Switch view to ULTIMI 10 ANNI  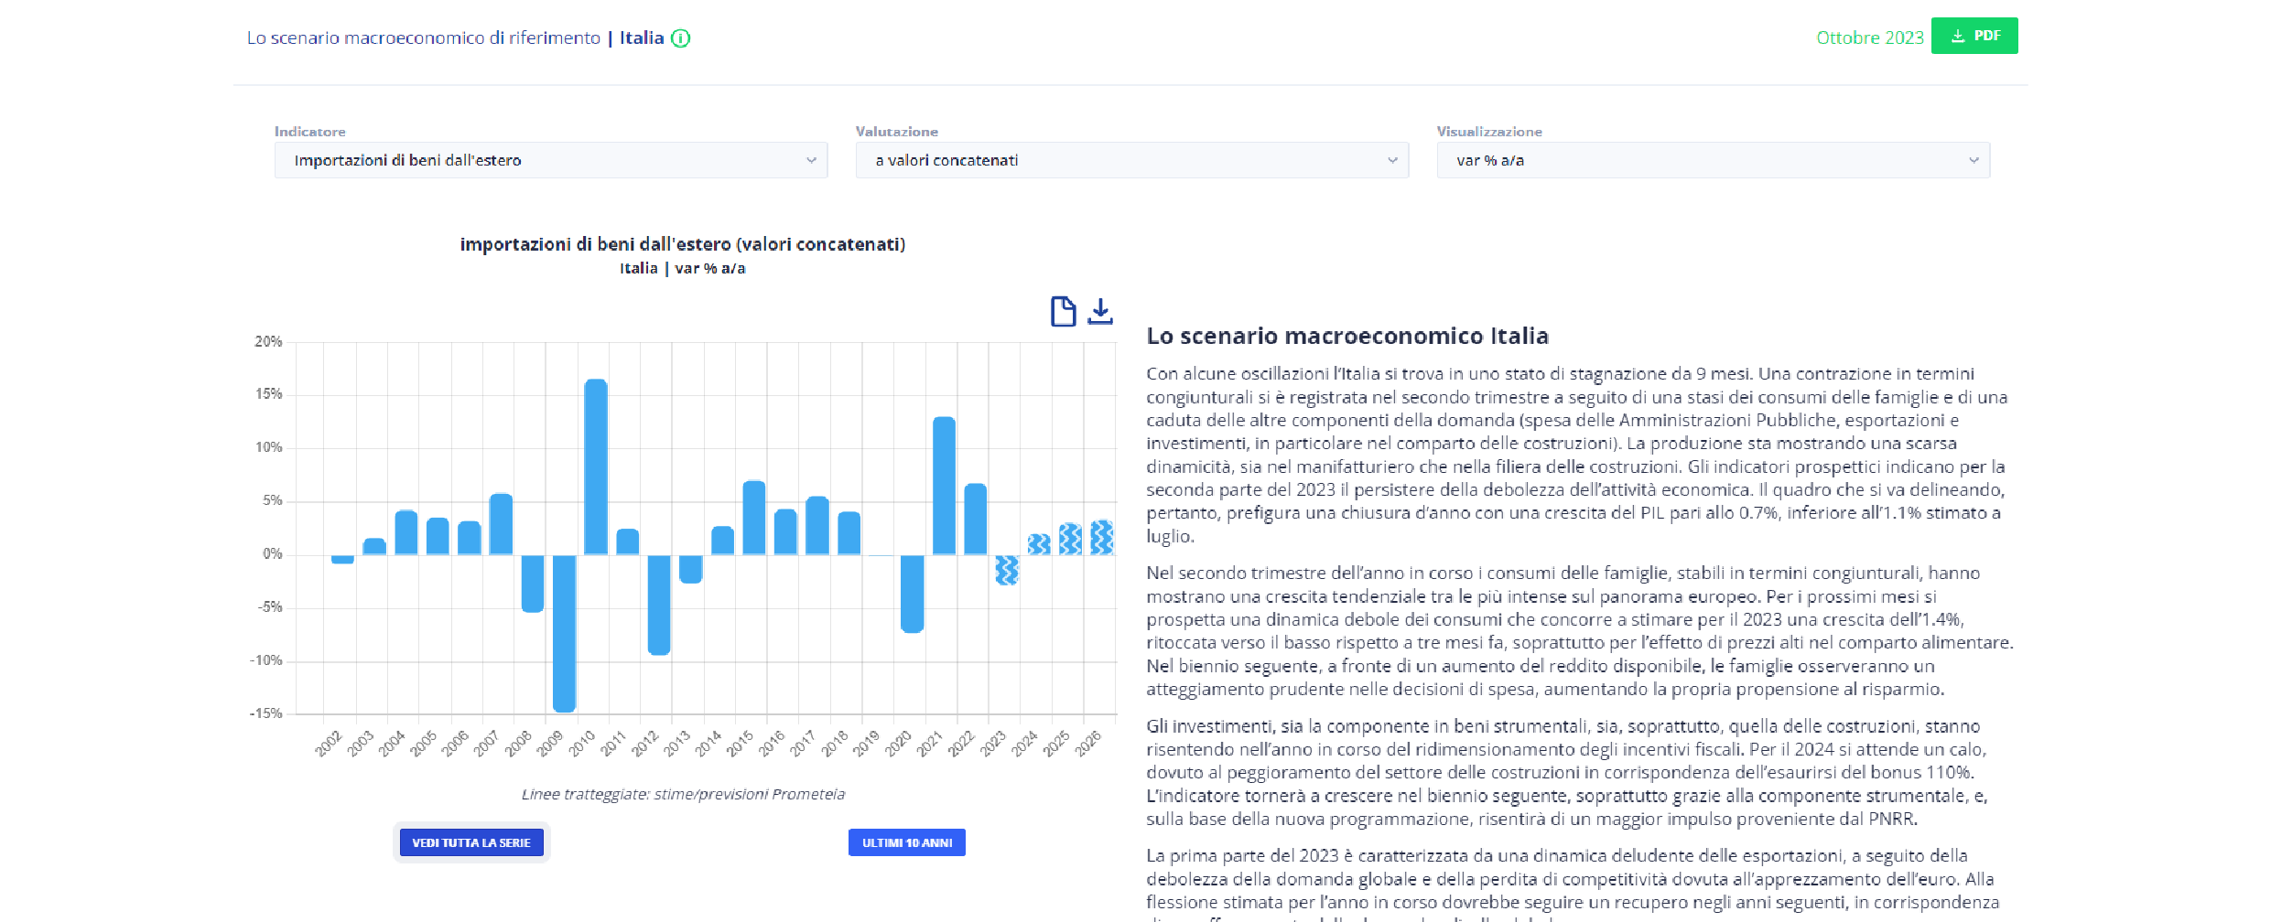coord(906,842)
